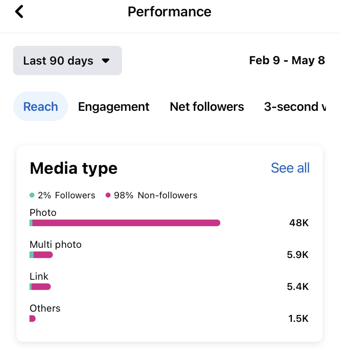Click the Feb 9 - May 8 date range
This screenshot has height=348, width=339.
287,61
